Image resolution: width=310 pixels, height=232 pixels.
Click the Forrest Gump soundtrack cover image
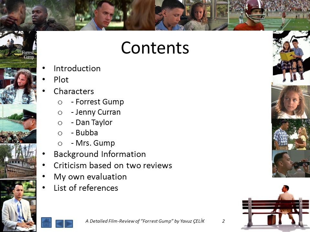coord(18,49)
